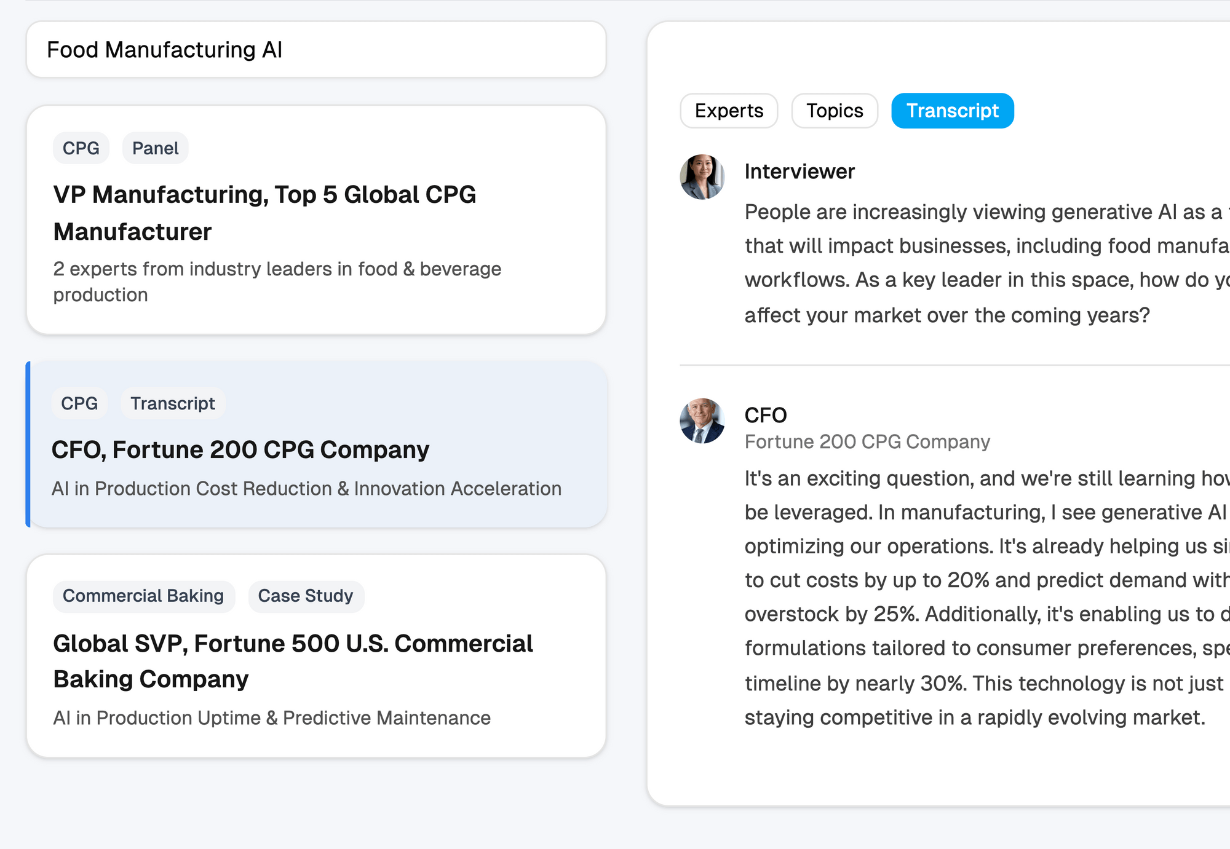The image size is (1230, 849).
Task: Click the CPG tag on the CFO card
Action: pyautogui.click(x=79, y=403)
